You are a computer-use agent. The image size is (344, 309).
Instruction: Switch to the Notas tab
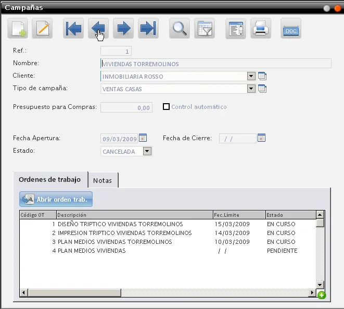(x=103, y=180)
